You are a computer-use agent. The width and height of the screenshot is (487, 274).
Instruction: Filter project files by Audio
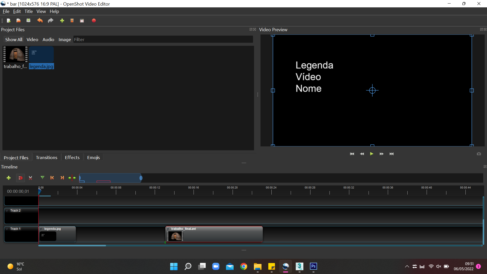(x=48, y=40)
